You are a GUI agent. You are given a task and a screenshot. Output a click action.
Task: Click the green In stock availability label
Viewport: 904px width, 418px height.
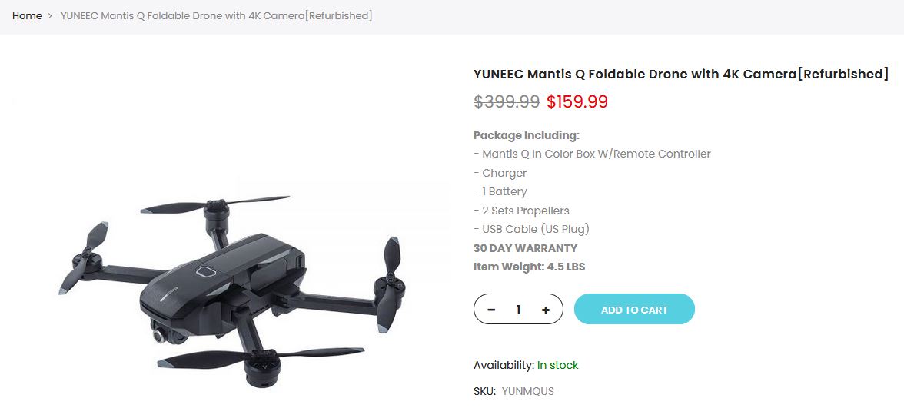click(x=557, y=365)
